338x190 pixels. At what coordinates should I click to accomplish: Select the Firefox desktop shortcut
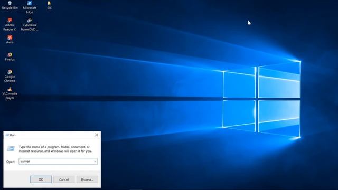[10, 56]
